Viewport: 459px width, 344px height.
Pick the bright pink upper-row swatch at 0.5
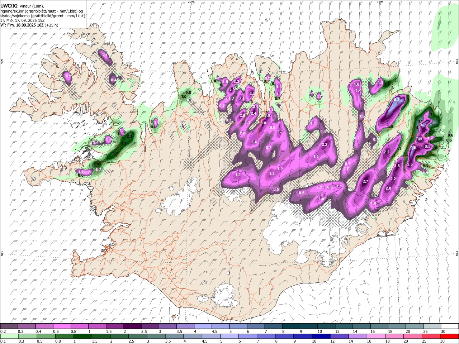[62, 326]
